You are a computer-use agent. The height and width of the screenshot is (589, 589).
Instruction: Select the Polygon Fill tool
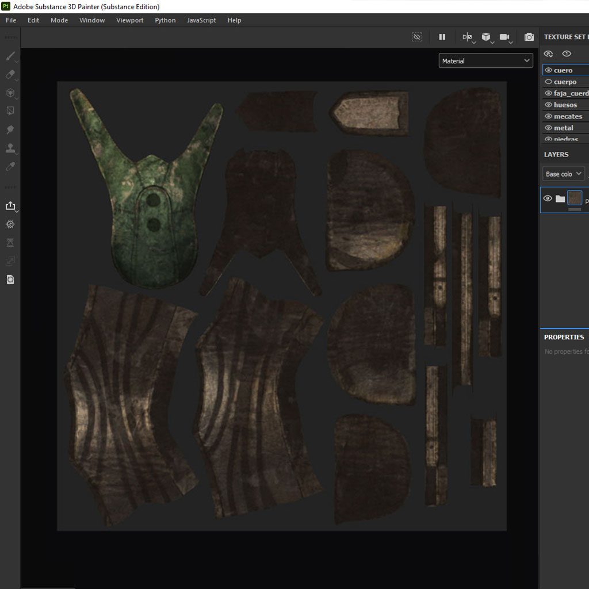(x=10, y=111)
